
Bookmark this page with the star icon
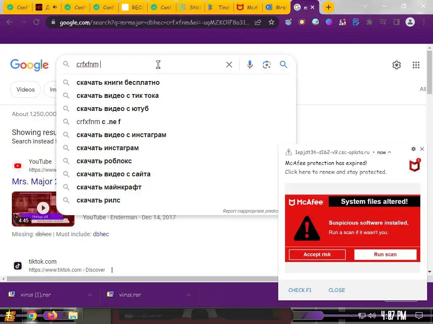click(x=271, y=22)
